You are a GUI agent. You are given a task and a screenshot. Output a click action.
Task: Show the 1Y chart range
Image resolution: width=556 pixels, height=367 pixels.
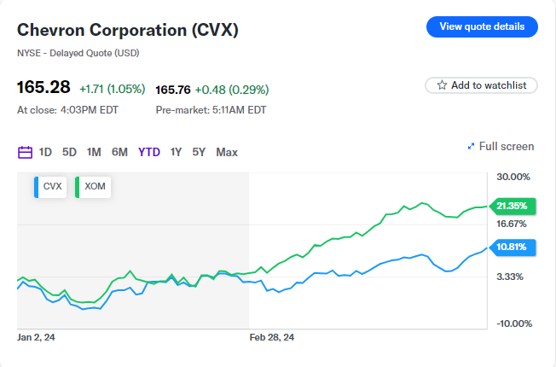(176, 153)
